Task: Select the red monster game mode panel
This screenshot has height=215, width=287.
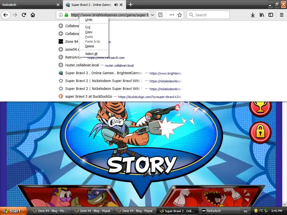Action: point(212,197)
